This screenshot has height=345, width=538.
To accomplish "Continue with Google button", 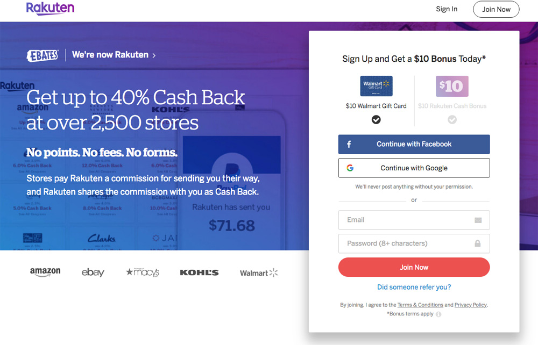I will coord(414,168).
